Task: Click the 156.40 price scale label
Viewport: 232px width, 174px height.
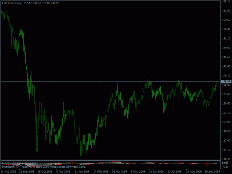Action: tap(226, 29)
